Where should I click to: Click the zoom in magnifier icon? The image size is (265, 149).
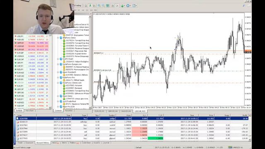tap(99, 5)
